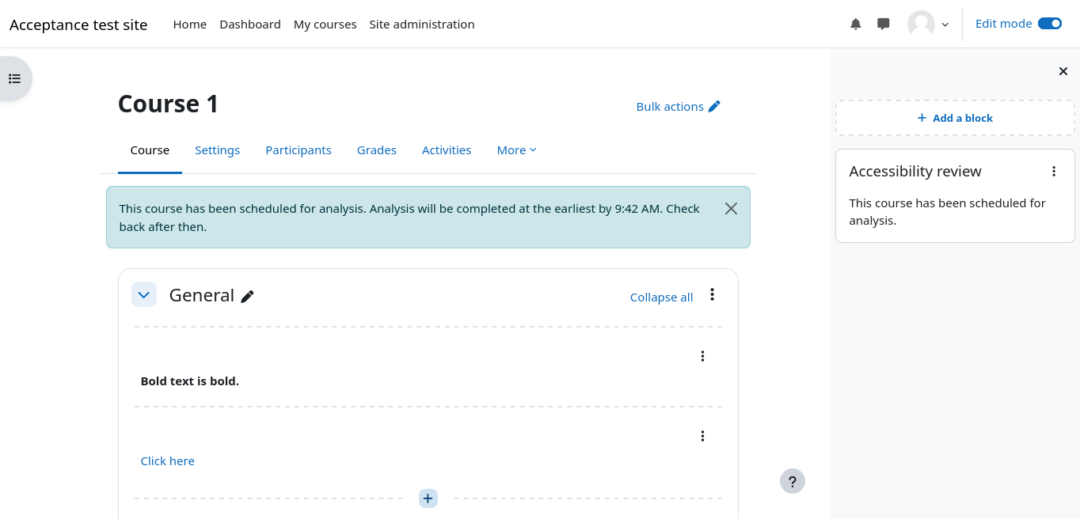Click Add a block button

click(x=955, y=118)
